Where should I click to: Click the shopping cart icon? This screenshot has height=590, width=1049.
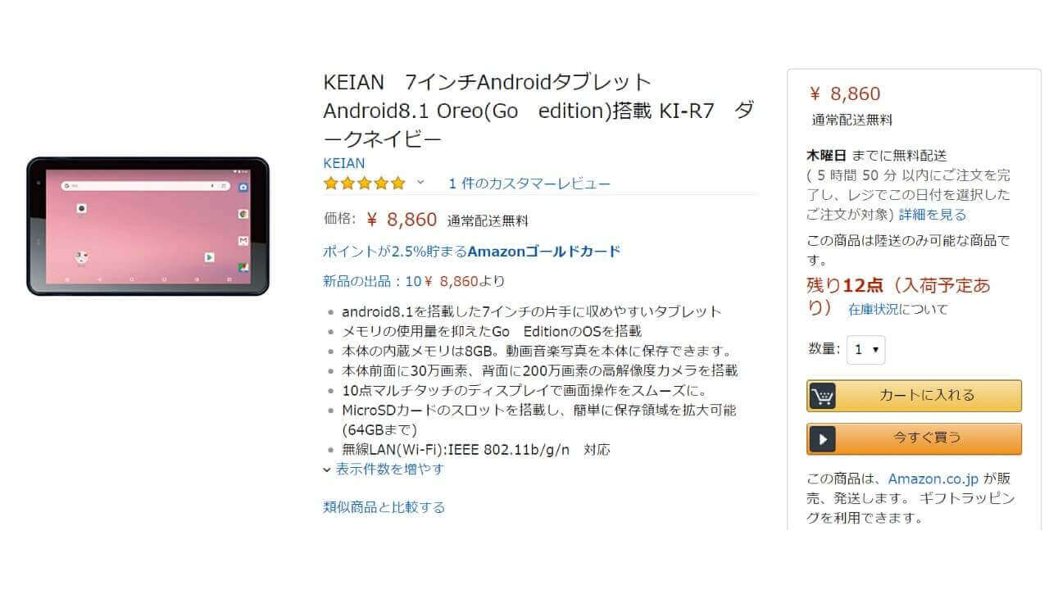(822, 396)
